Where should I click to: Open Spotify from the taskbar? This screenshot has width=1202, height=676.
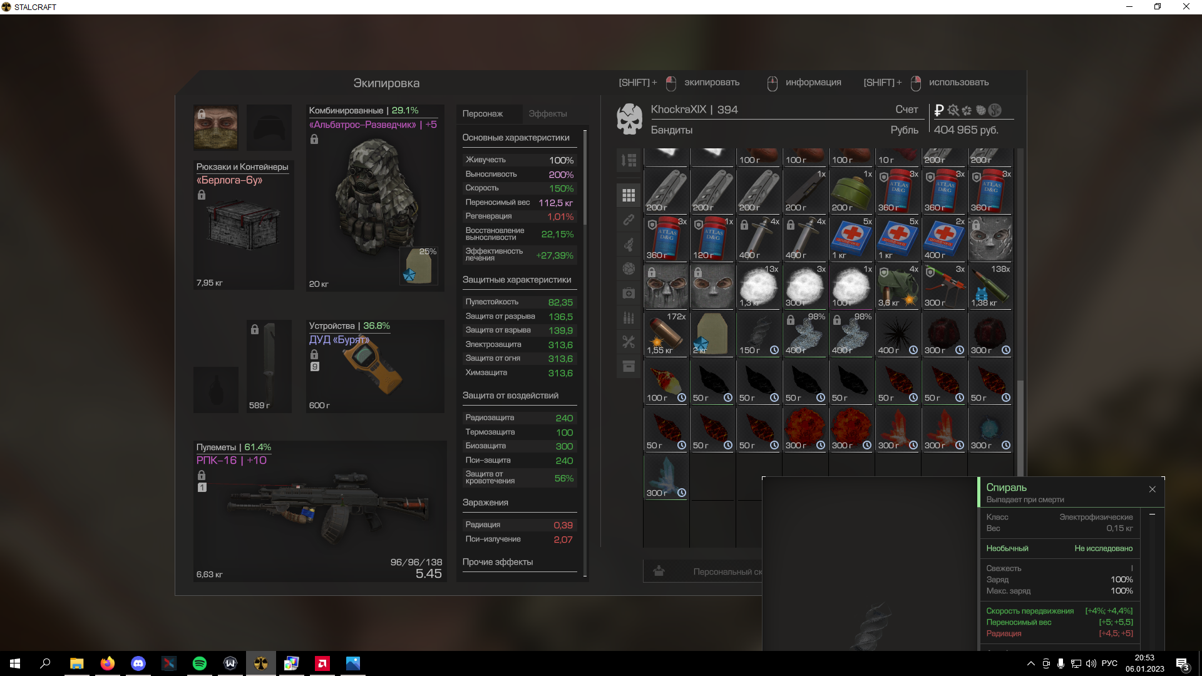[x=200, y=663]
